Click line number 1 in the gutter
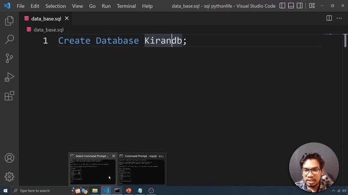Image resolution: width=348 pixels, height=195 pixels. [x=45, y=41]
